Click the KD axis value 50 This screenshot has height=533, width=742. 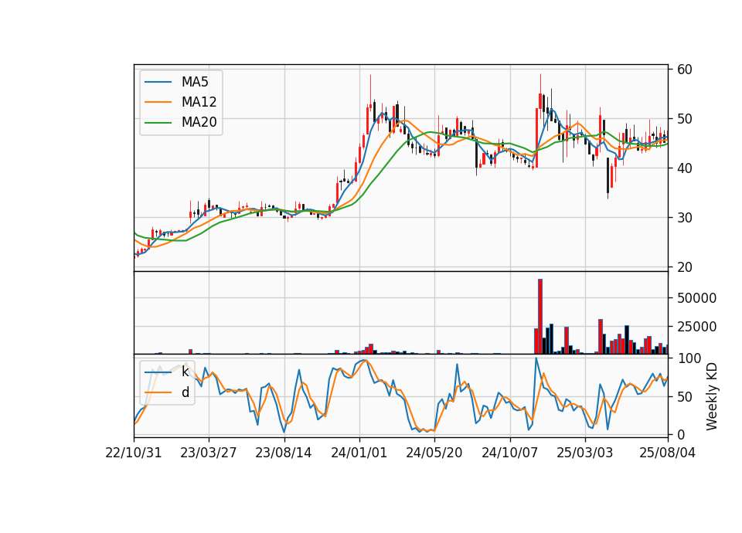[x=684, y=397]
